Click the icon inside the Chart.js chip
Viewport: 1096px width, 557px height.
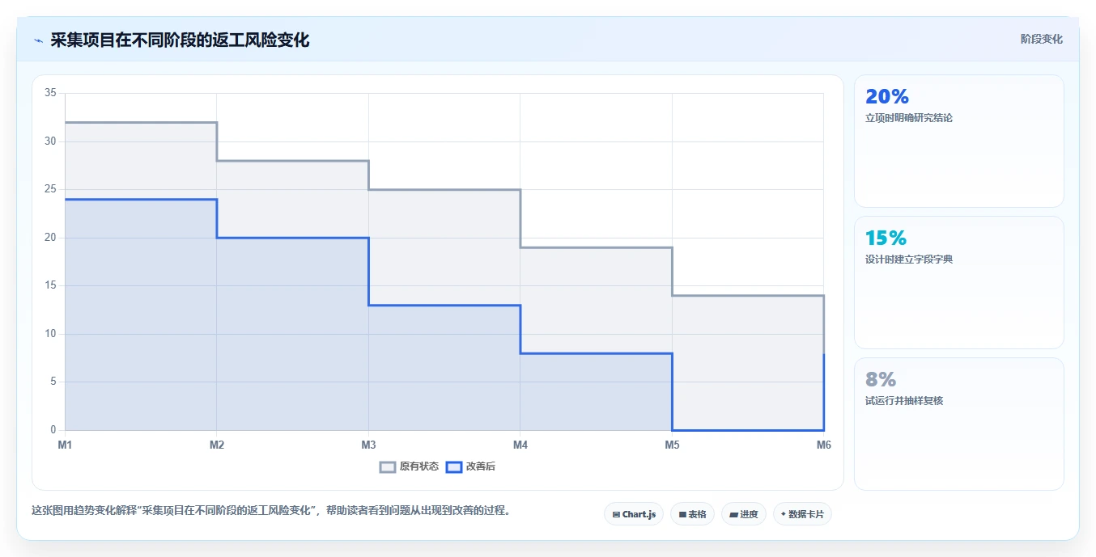616,514
